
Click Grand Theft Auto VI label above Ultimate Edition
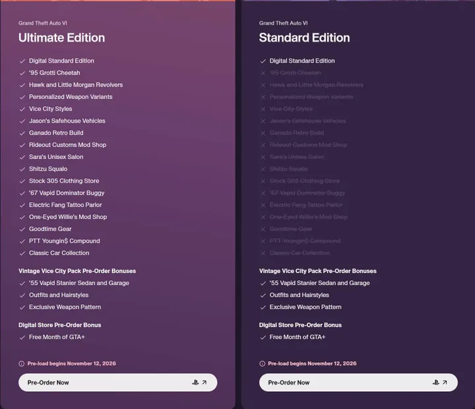coord(43,23)
